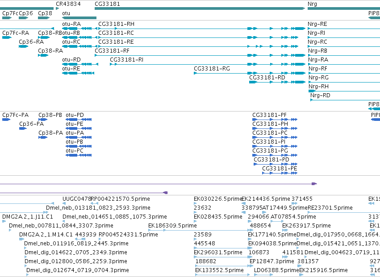
Task: Select the EK214436.5prime EST label
Action: click(x=266, y=199)
